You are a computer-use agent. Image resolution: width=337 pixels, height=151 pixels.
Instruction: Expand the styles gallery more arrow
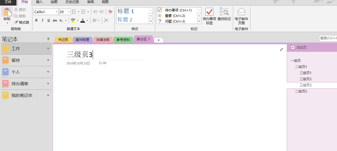tap(151, 21)
